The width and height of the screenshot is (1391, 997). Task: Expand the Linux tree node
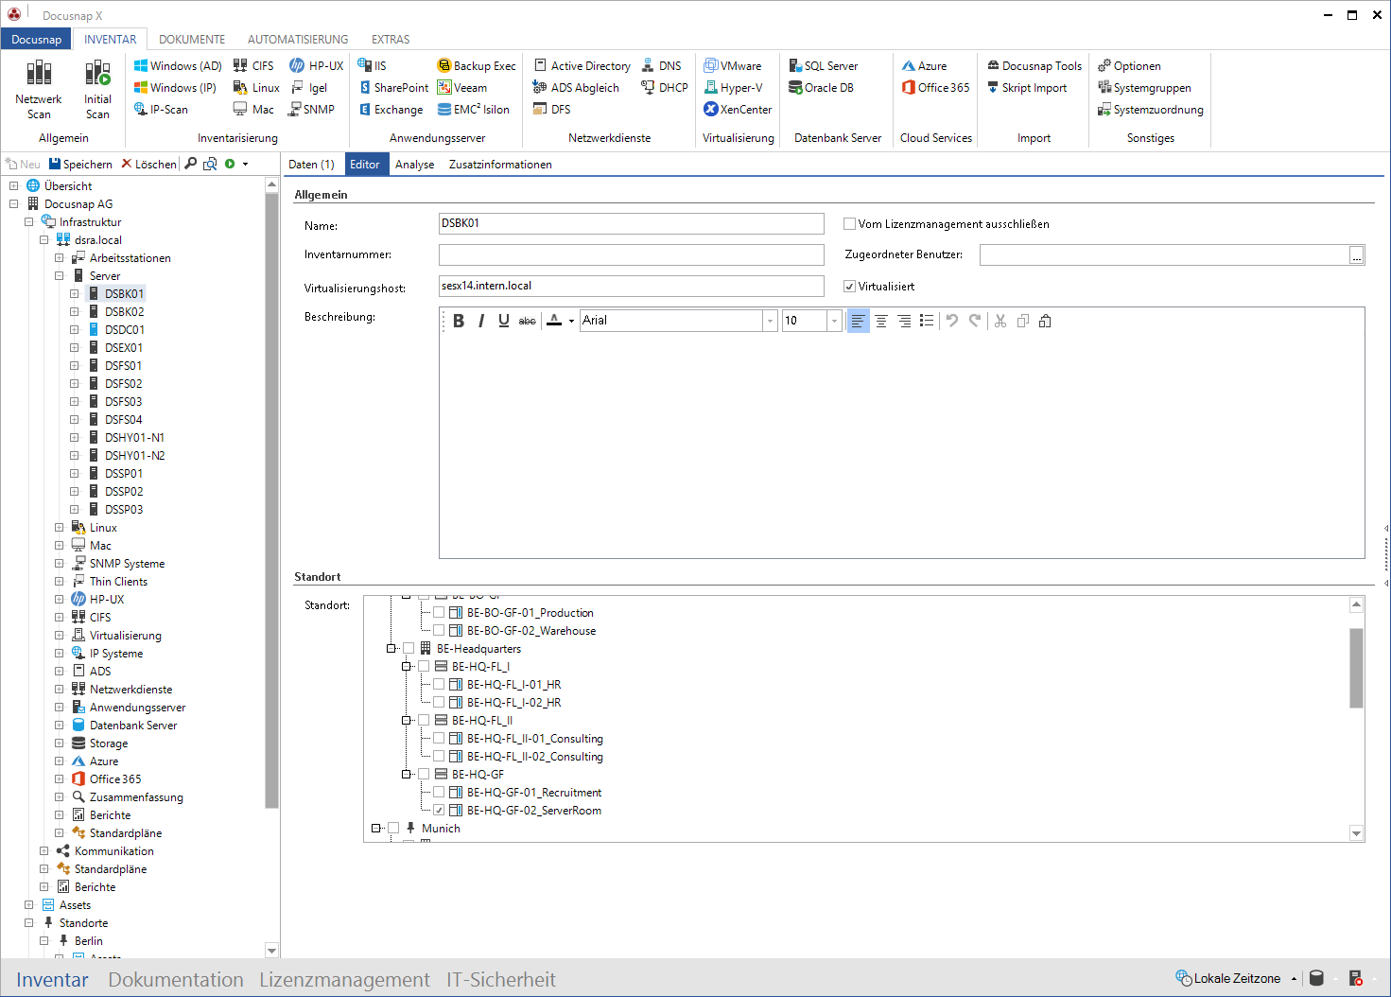coord(60,528)
